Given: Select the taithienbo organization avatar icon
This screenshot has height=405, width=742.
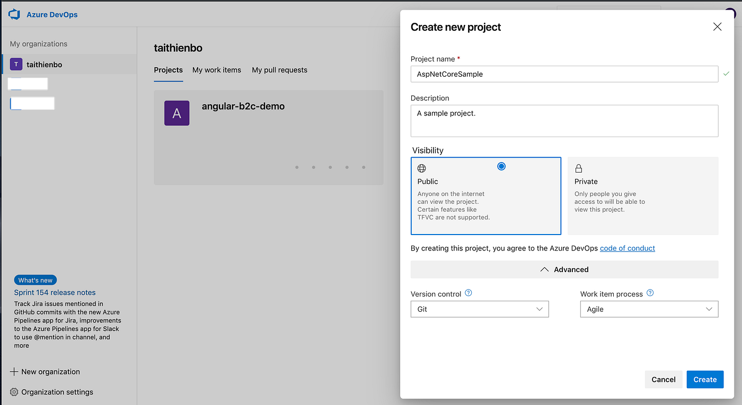Looking at the screenshot, I should pos(16,65).
